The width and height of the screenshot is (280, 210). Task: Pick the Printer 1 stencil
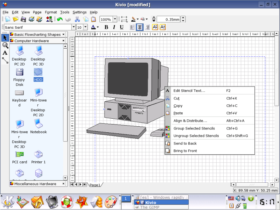coord(38,157)
